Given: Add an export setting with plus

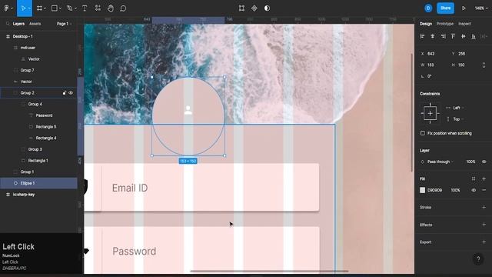Looking at the screenshot, I should [484, 242].
